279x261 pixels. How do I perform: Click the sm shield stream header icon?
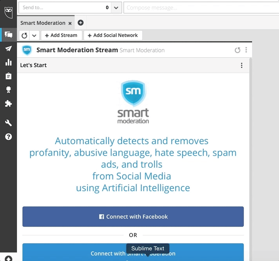tap(27, 50)
